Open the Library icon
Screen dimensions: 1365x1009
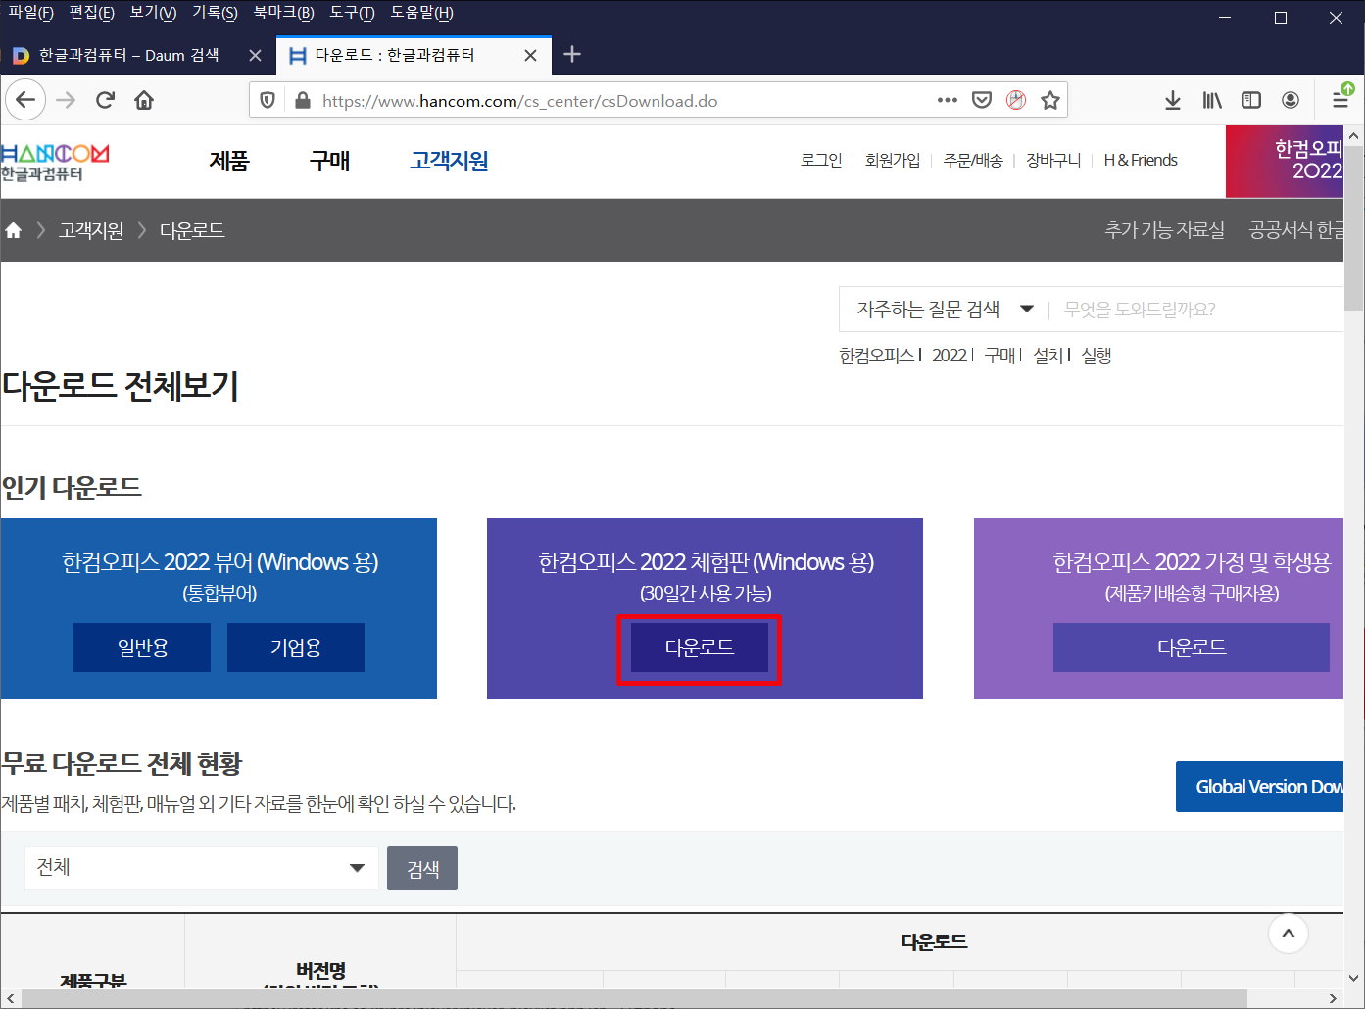coord(1212,100)
